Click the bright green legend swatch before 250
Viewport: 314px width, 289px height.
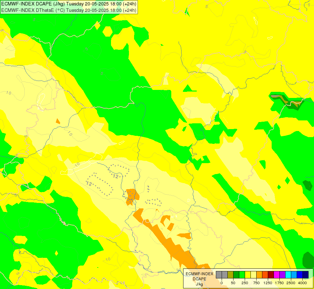[x=242, y=275]
